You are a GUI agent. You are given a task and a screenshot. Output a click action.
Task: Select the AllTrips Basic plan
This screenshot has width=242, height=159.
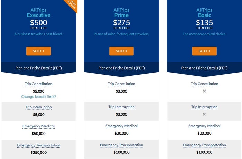point(204,51)
